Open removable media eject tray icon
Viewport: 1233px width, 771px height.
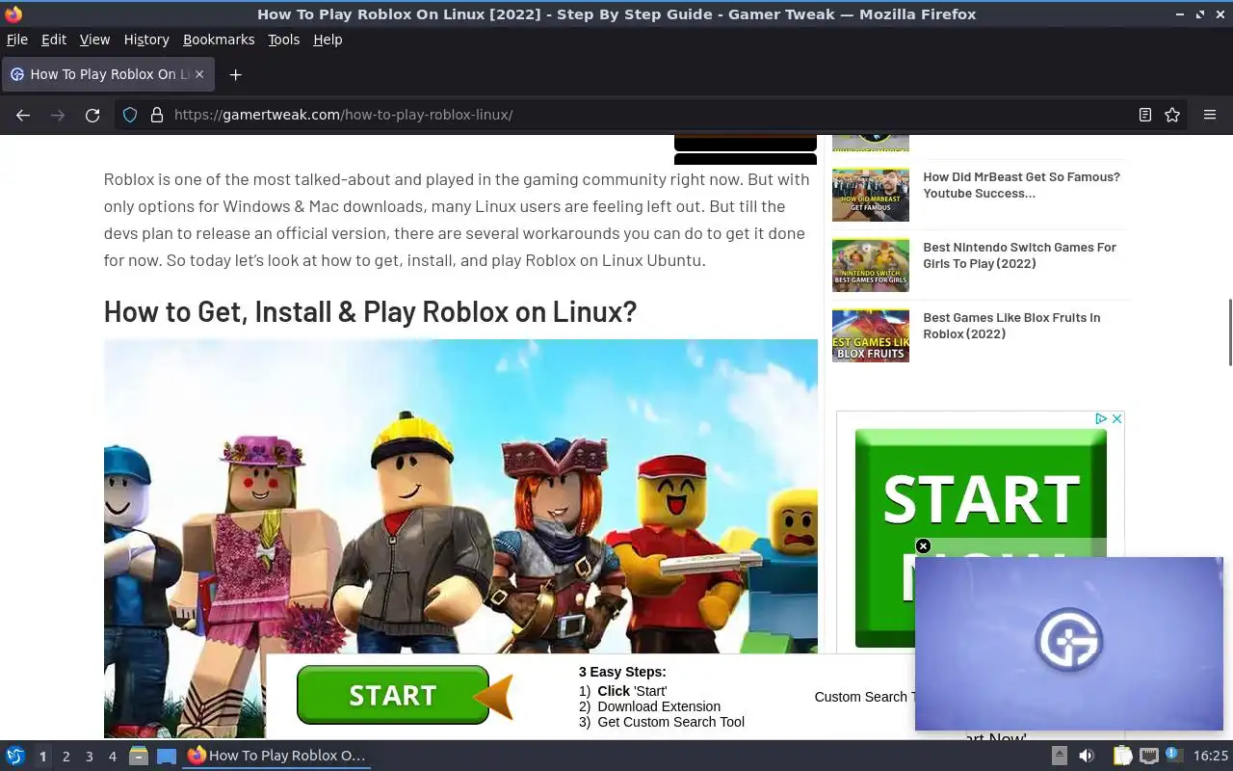(1059, 757)
